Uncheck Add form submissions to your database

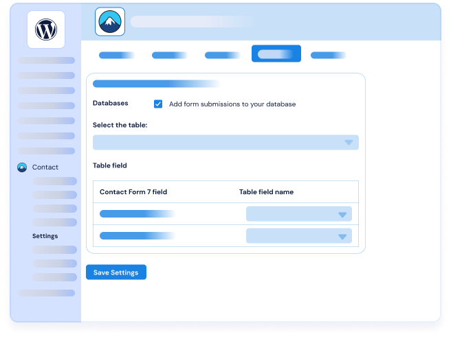[158, 104]
